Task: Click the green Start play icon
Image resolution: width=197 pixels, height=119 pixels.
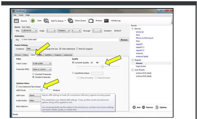Action: [33, 21]
